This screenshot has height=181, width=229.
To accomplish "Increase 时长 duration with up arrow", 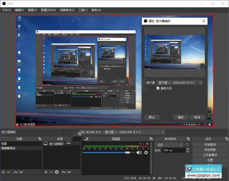I will 188,149.
